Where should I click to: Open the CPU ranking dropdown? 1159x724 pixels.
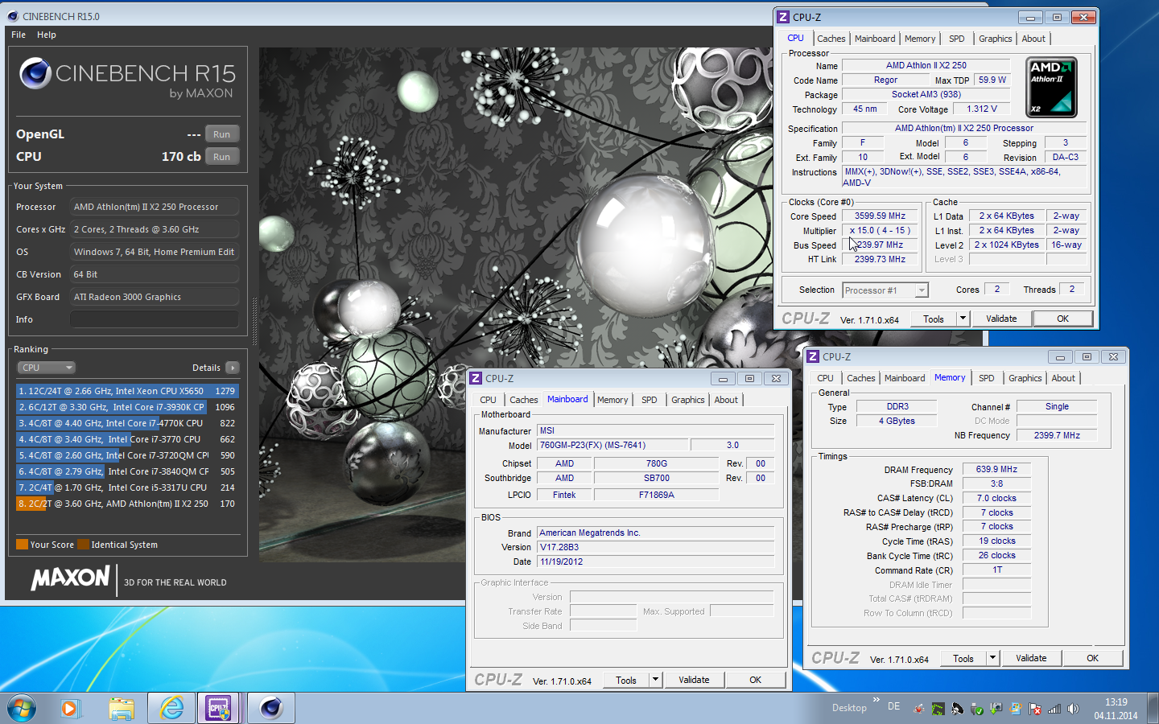click(x=47, y=368)
